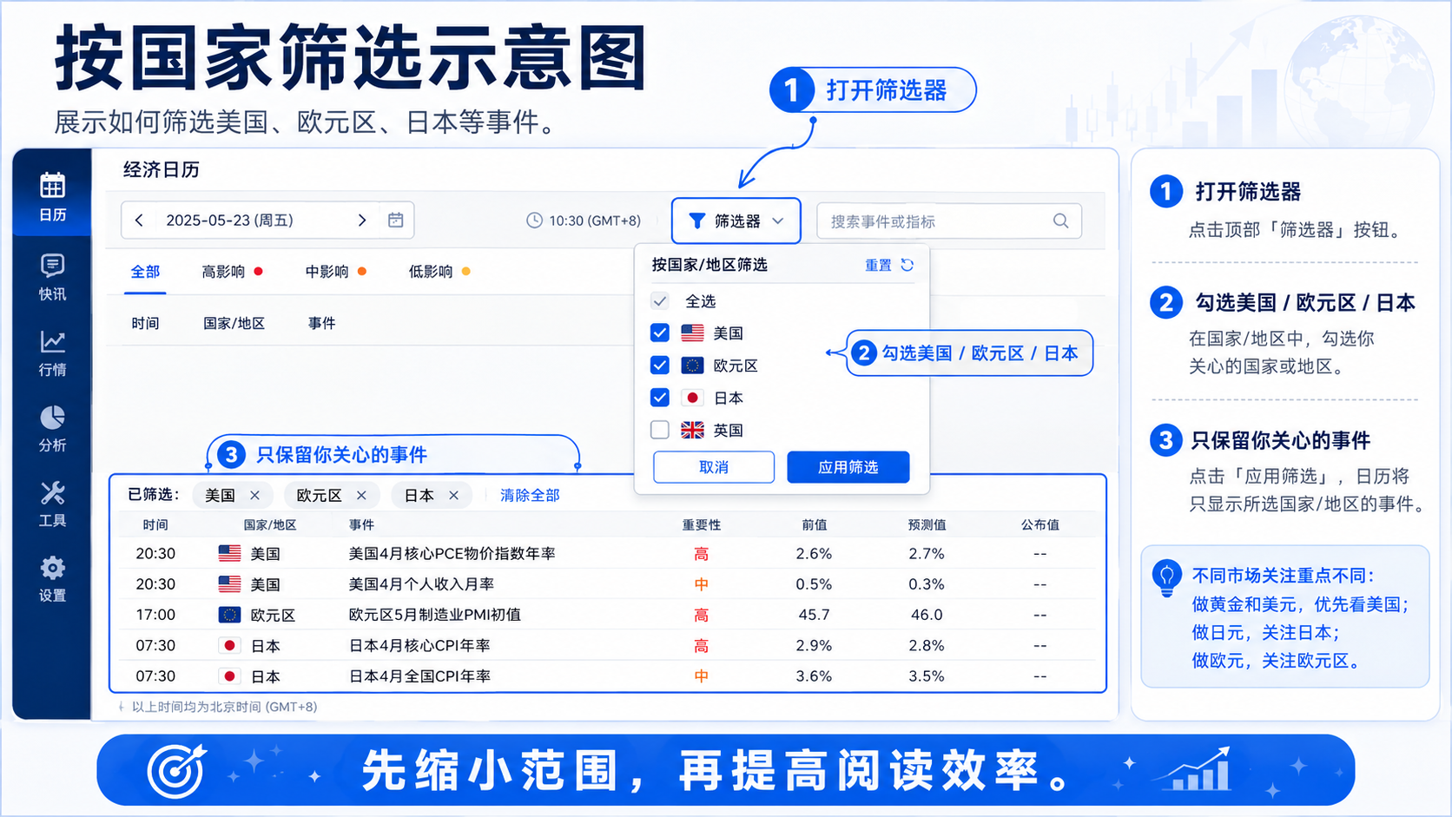Click 欧元区5月制造业PMI初值 event
Screen dimensions: 1452x817
coord(434,615)
